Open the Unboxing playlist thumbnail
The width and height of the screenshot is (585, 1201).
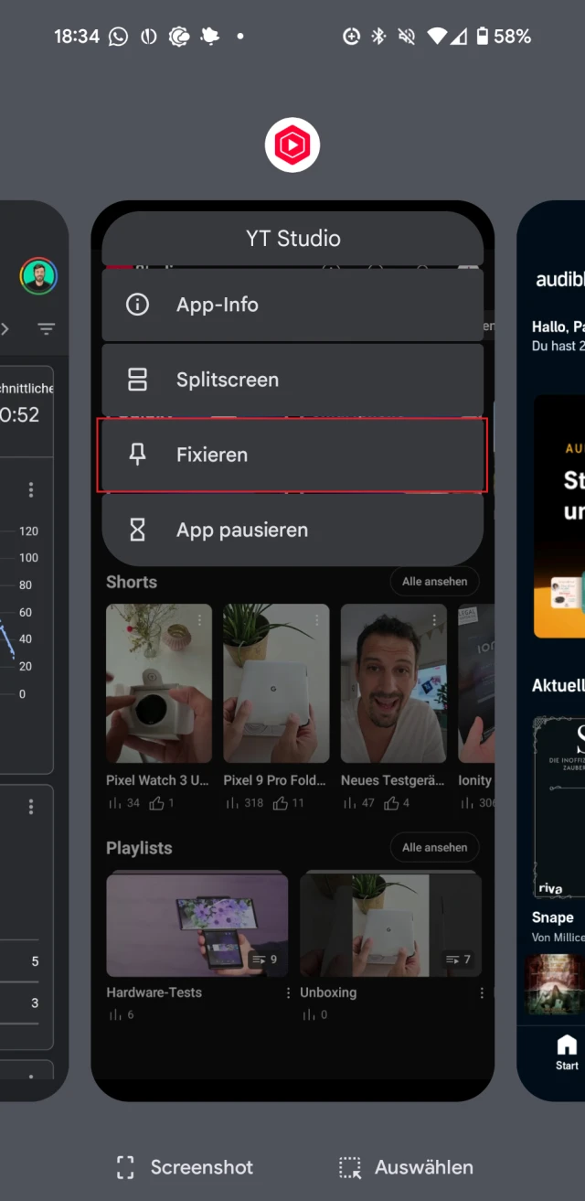coord(391,924)
